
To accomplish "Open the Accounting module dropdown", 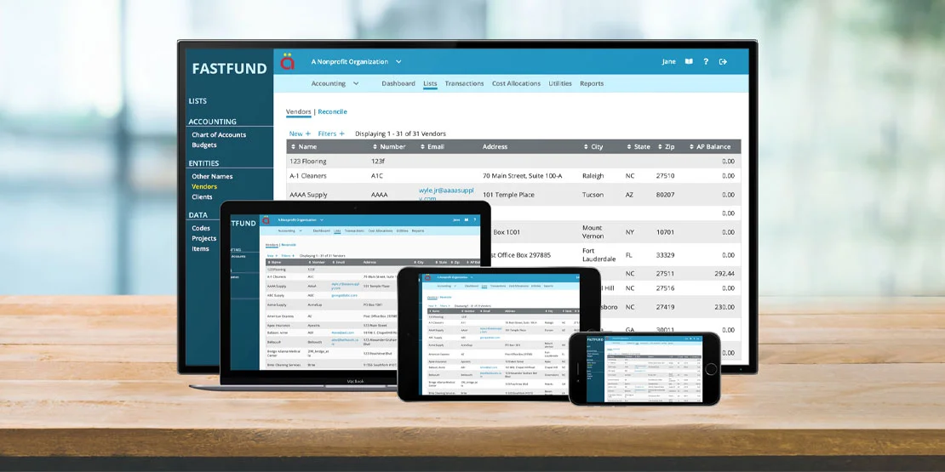I will (x=335, y=83).
